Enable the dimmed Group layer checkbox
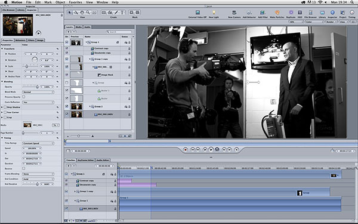This screenshot has height=224, width=358. click(x=67, y=83)
